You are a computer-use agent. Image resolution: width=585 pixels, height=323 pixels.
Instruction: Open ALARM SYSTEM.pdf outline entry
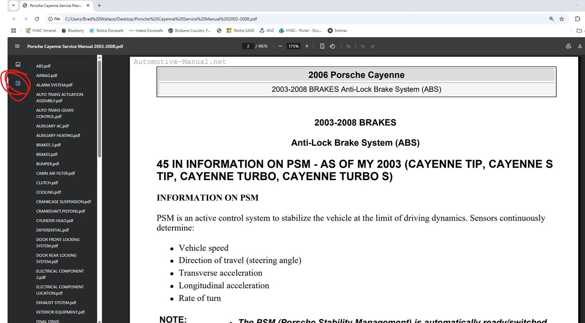point(54,85)
